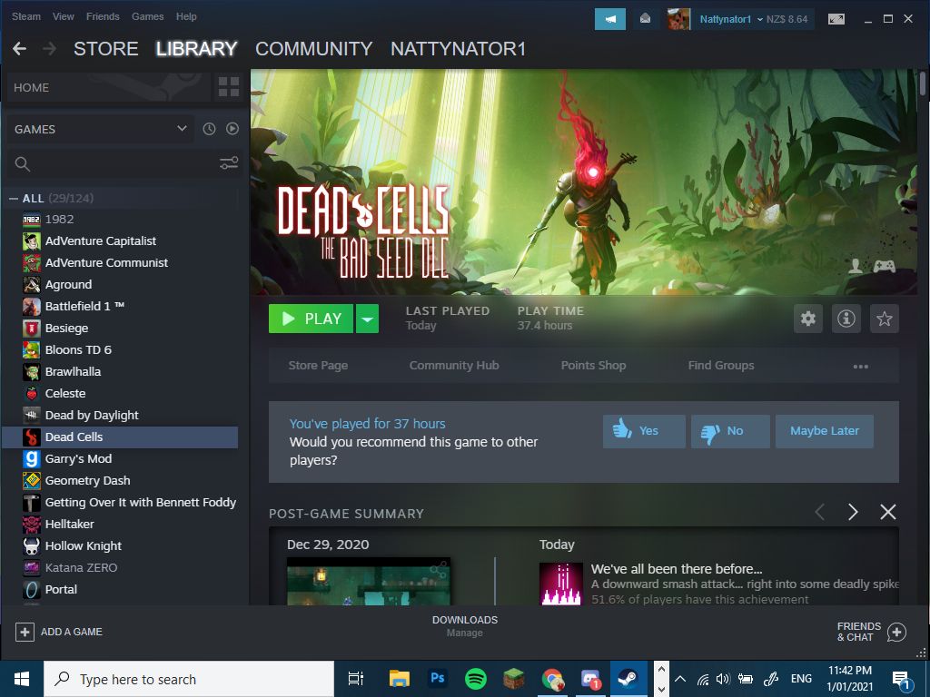Open the Play button dropdown arrow
The image size is (930, 697).
[367, 319]
